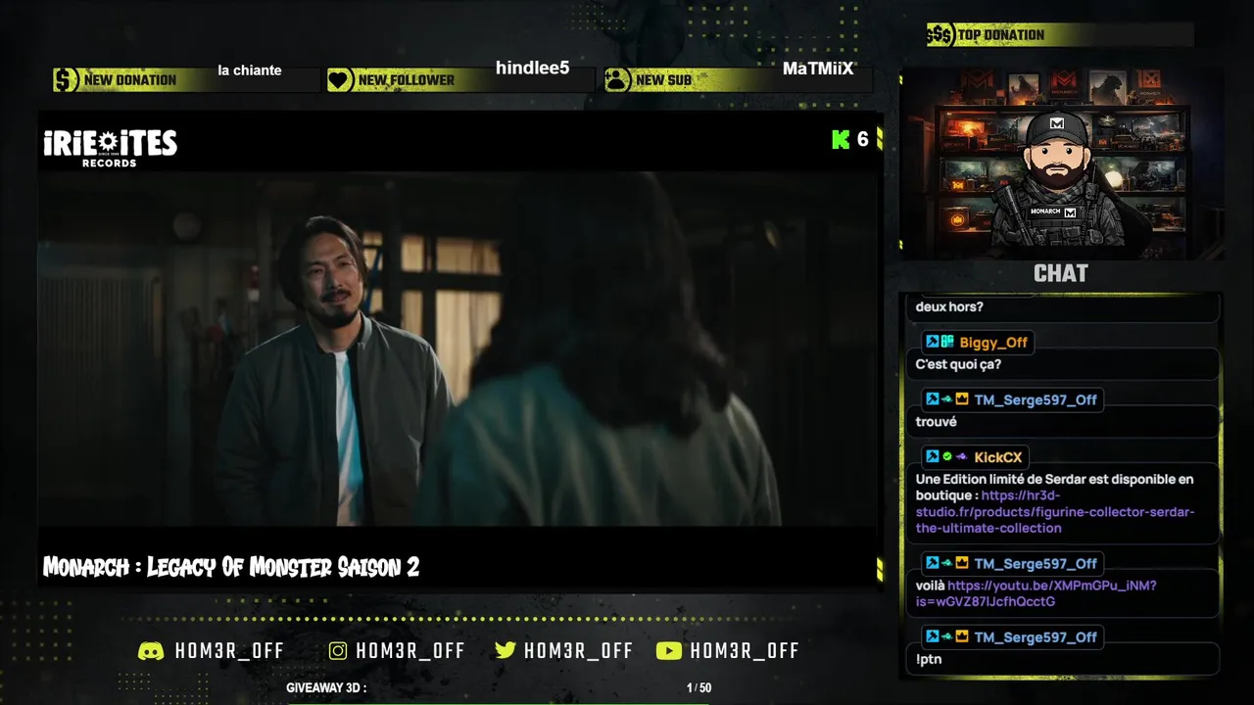The height and width of the screenshot is (705, 1254).
Task: Click the New Donation dollar icon
Action: point(66,80)
